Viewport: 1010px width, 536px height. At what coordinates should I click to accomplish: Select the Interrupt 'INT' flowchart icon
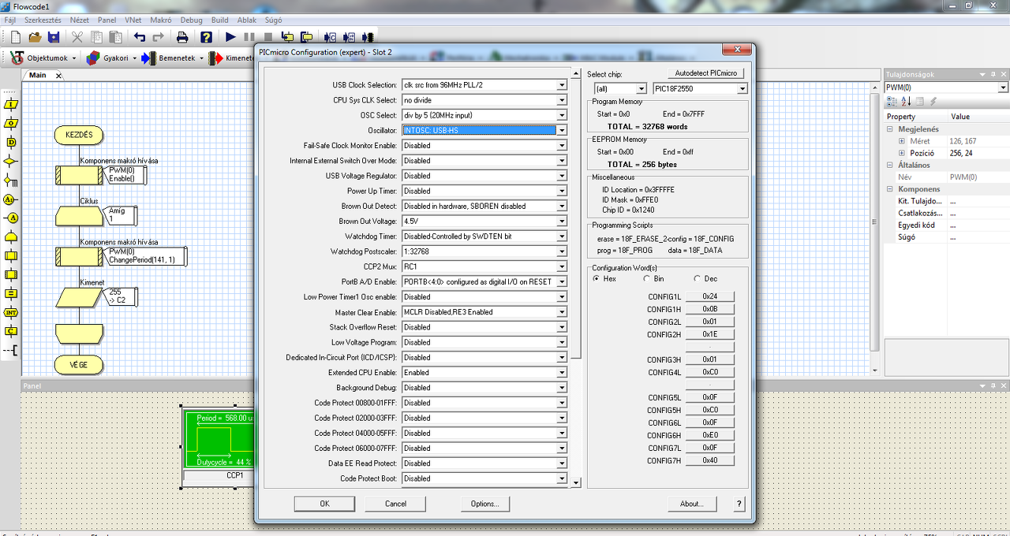11,312
